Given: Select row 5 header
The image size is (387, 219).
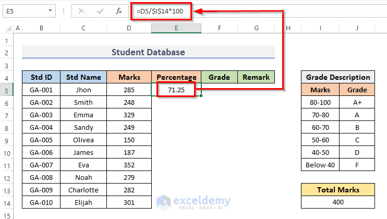Looking at the screenshot, I should (6, 90).
